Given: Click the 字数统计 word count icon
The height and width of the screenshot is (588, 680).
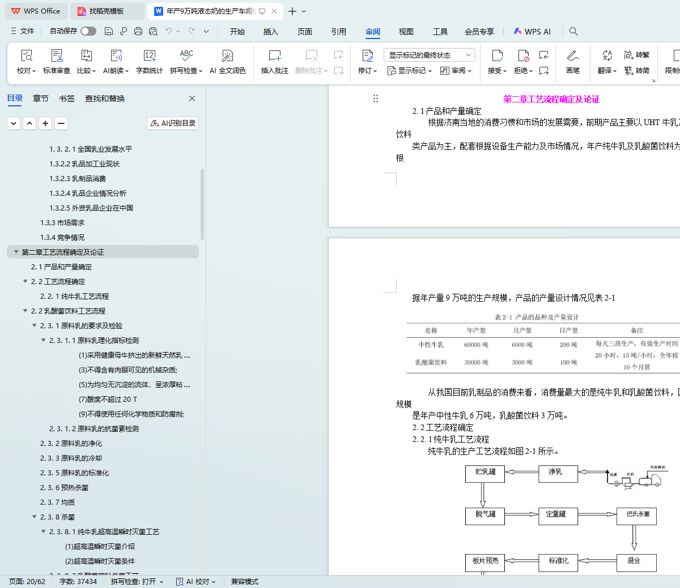Looking at the screenshot, I should coord(149,56).
